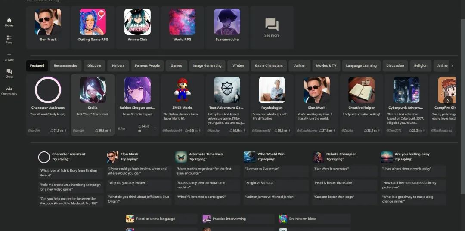
Task: Click "Why did you buy Twitter?" prompt
Action: pos(128,183)
